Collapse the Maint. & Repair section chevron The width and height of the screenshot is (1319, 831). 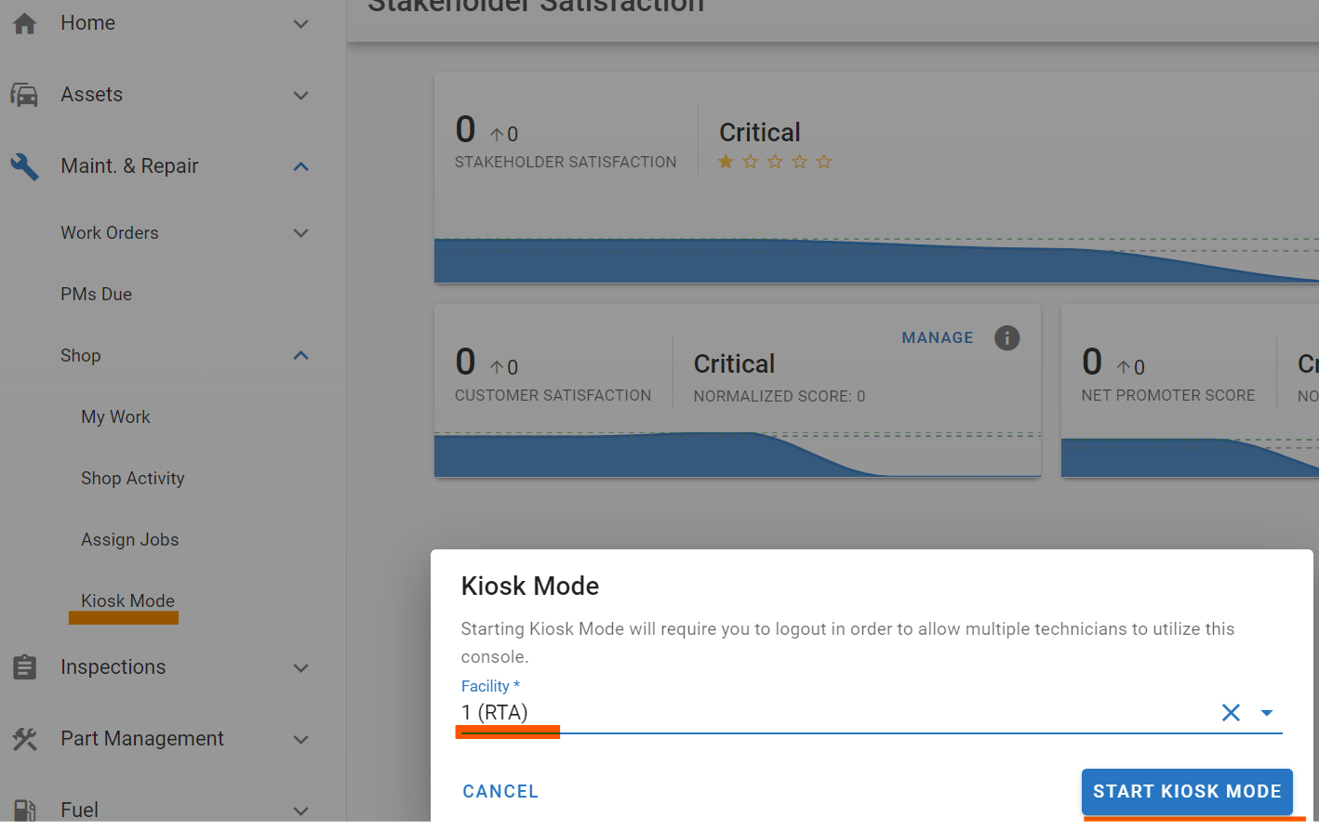(x=300, y=166)
